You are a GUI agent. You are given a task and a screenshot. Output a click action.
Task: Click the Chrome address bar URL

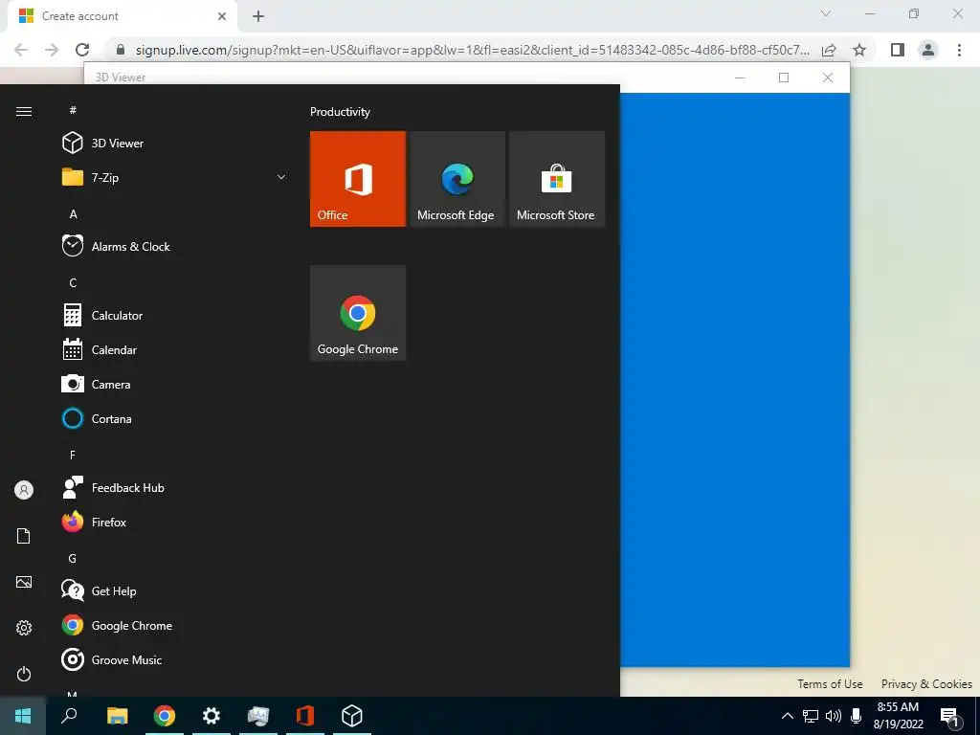473,50
